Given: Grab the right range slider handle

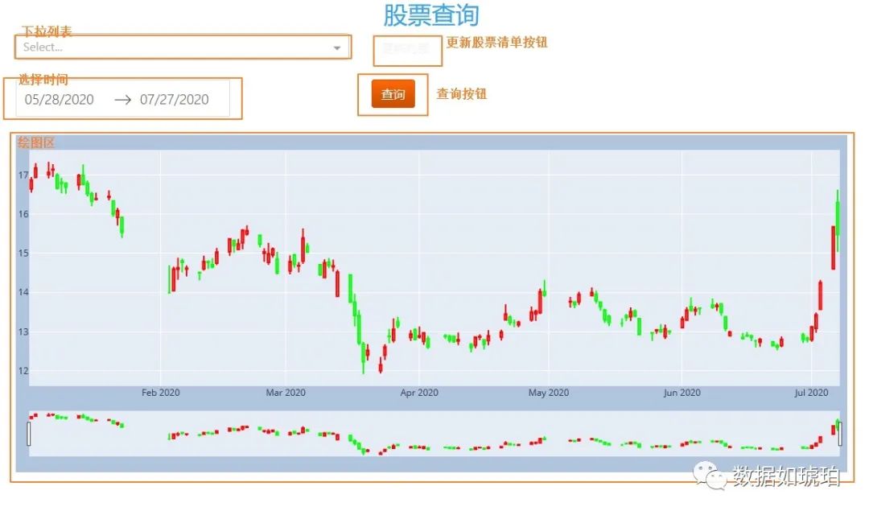Looking at the screenshot, I should click(x=839, y=434).
